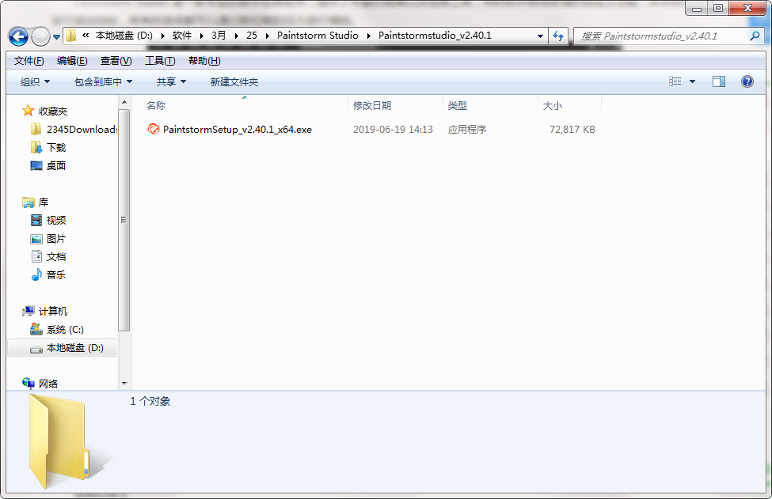Expand arrow after 25 in breadcrumb
Viewport: 772px width, 499px height.
[x=268, y=36]
